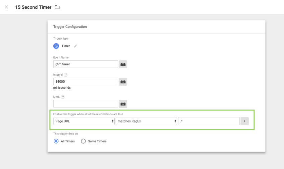Open the matches RegEx operator dropdown
This screenshot has height=169, width=284.
point(146,121)
